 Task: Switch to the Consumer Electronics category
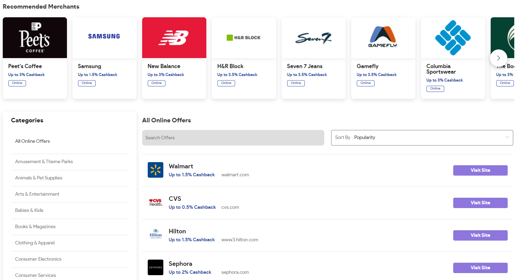(x=38, y=259)
